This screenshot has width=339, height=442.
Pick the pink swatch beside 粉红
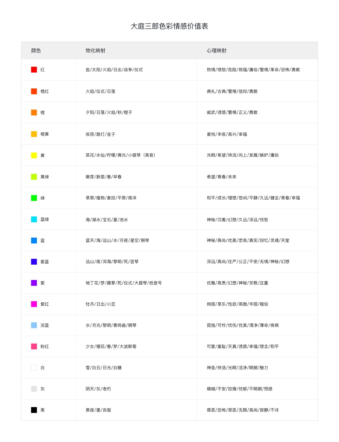(34, 346)
